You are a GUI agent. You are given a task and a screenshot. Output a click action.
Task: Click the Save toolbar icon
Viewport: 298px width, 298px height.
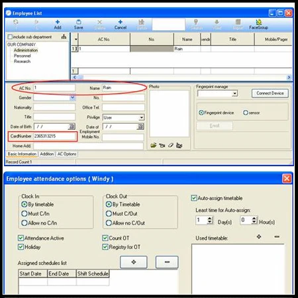(x=78, y=25)
